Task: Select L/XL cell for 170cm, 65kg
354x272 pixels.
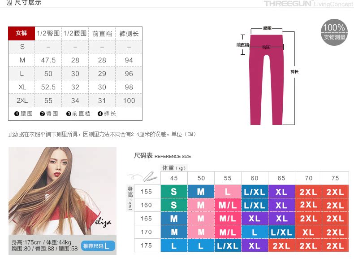Action: [281, 232]
